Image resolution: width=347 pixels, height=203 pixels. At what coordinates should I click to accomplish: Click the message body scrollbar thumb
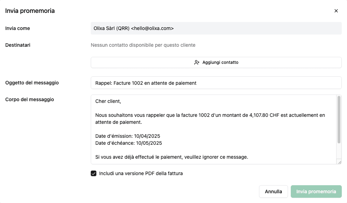tap(339, 119)
